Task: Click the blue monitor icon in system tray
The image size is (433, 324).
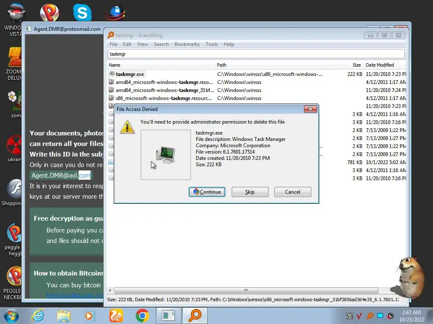Action: tap(380, 316)
